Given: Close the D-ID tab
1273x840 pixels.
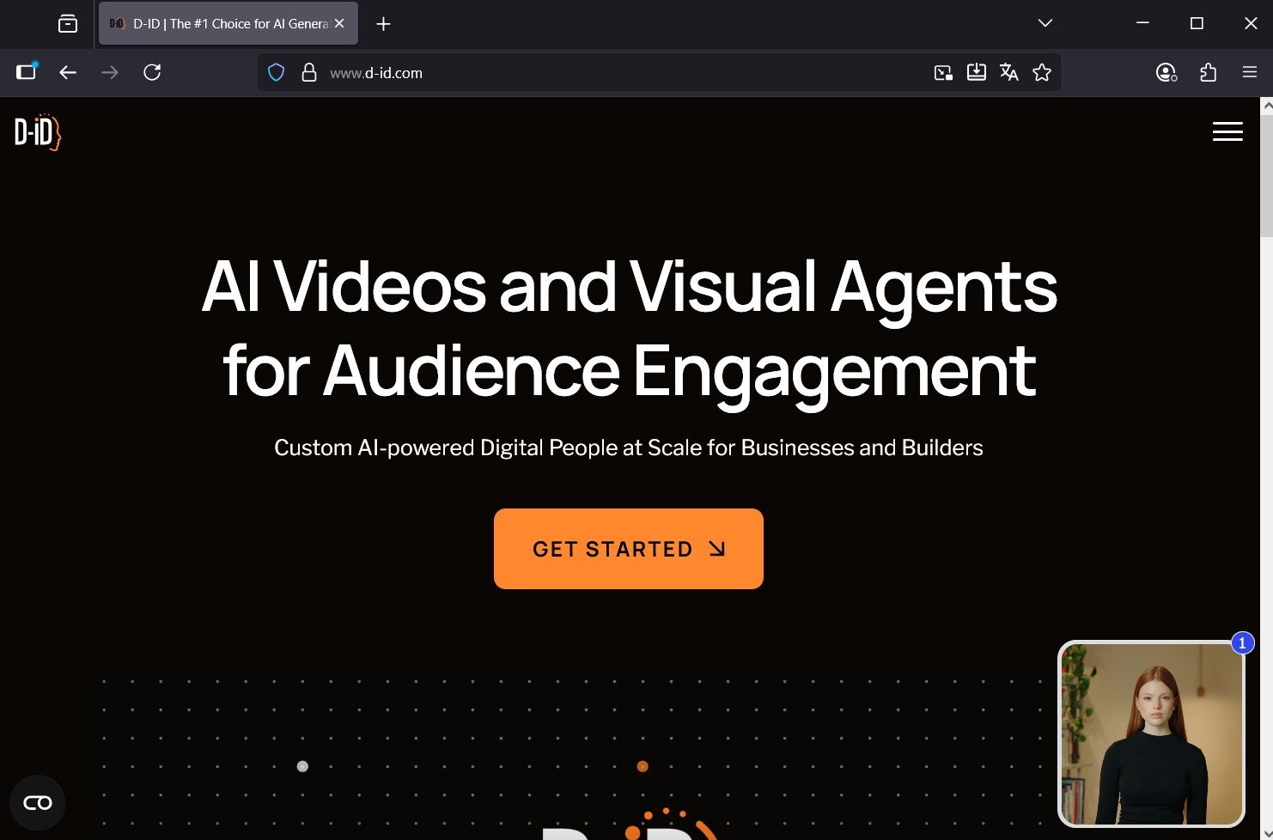Looking at the screenshot, I should (x=339, y=24).
